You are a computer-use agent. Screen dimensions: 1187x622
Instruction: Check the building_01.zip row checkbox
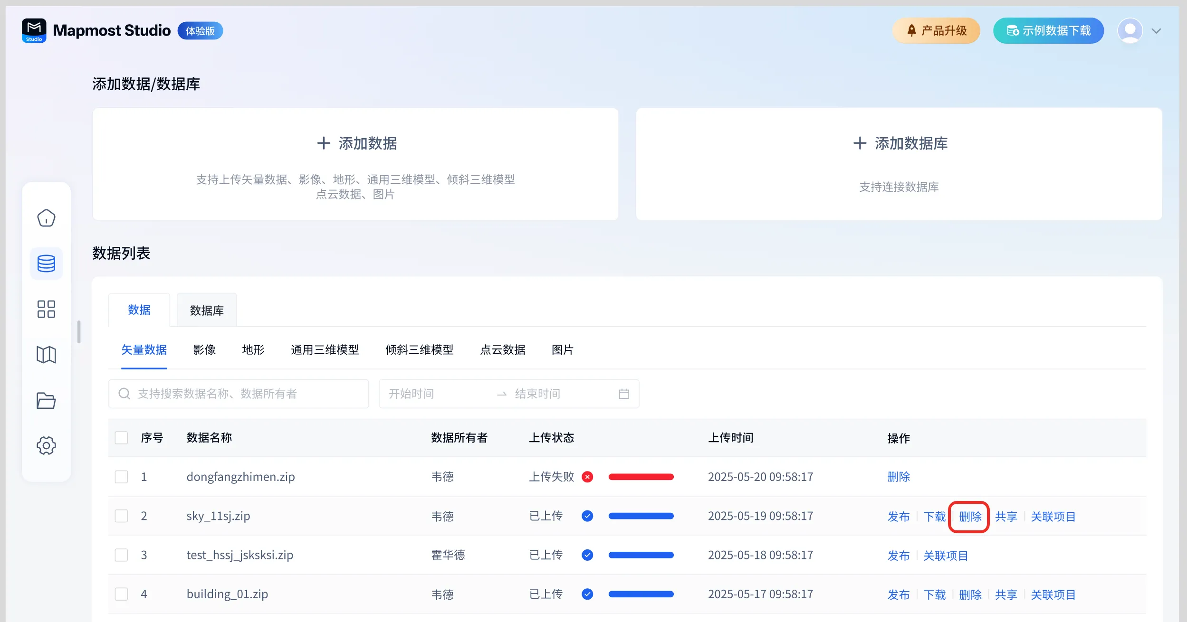[x=122, y=594]
